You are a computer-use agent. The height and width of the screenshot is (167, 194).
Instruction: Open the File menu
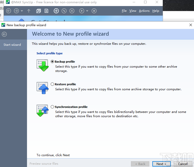(124, 11)
